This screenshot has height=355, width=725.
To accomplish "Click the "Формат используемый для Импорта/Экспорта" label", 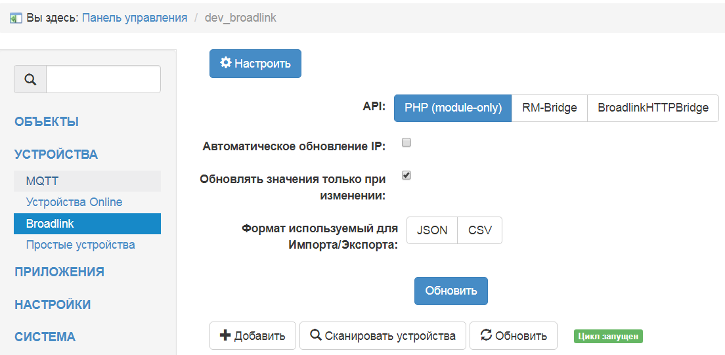I will point(320,237).
